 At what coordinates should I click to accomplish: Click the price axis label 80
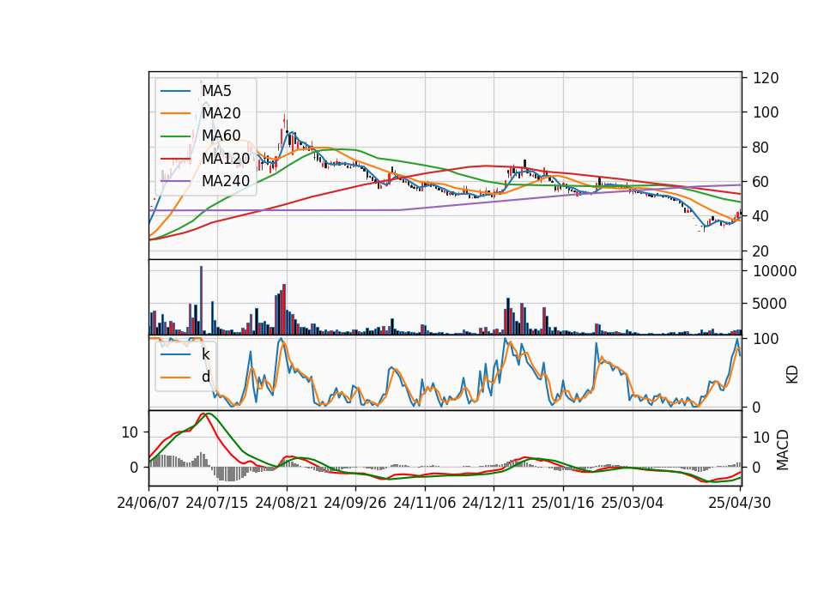pyautogui.click(x=761, y=148)
